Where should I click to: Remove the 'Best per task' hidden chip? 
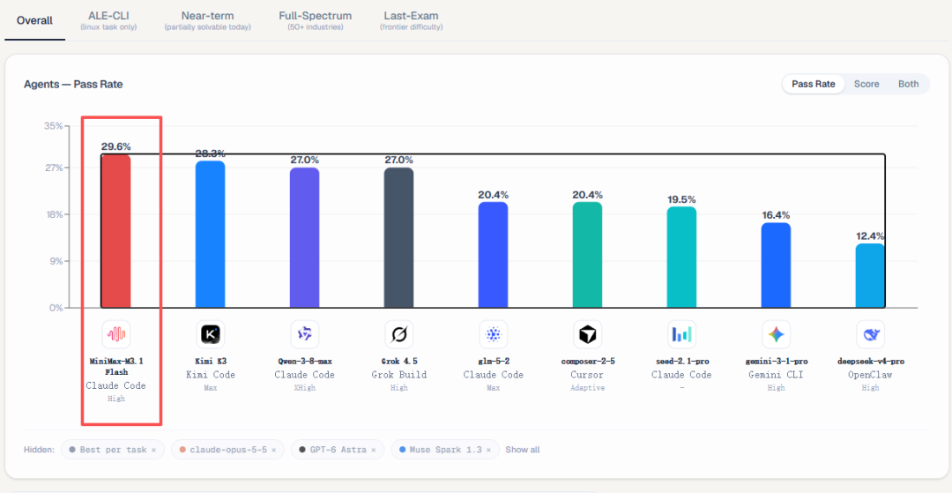(x=153, y=450)
